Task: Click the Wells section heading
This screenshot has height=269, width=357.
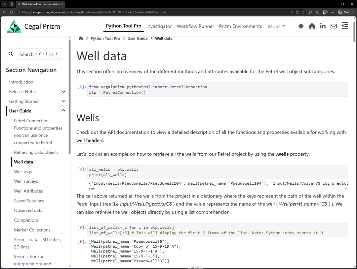Action: coord(88,118)
